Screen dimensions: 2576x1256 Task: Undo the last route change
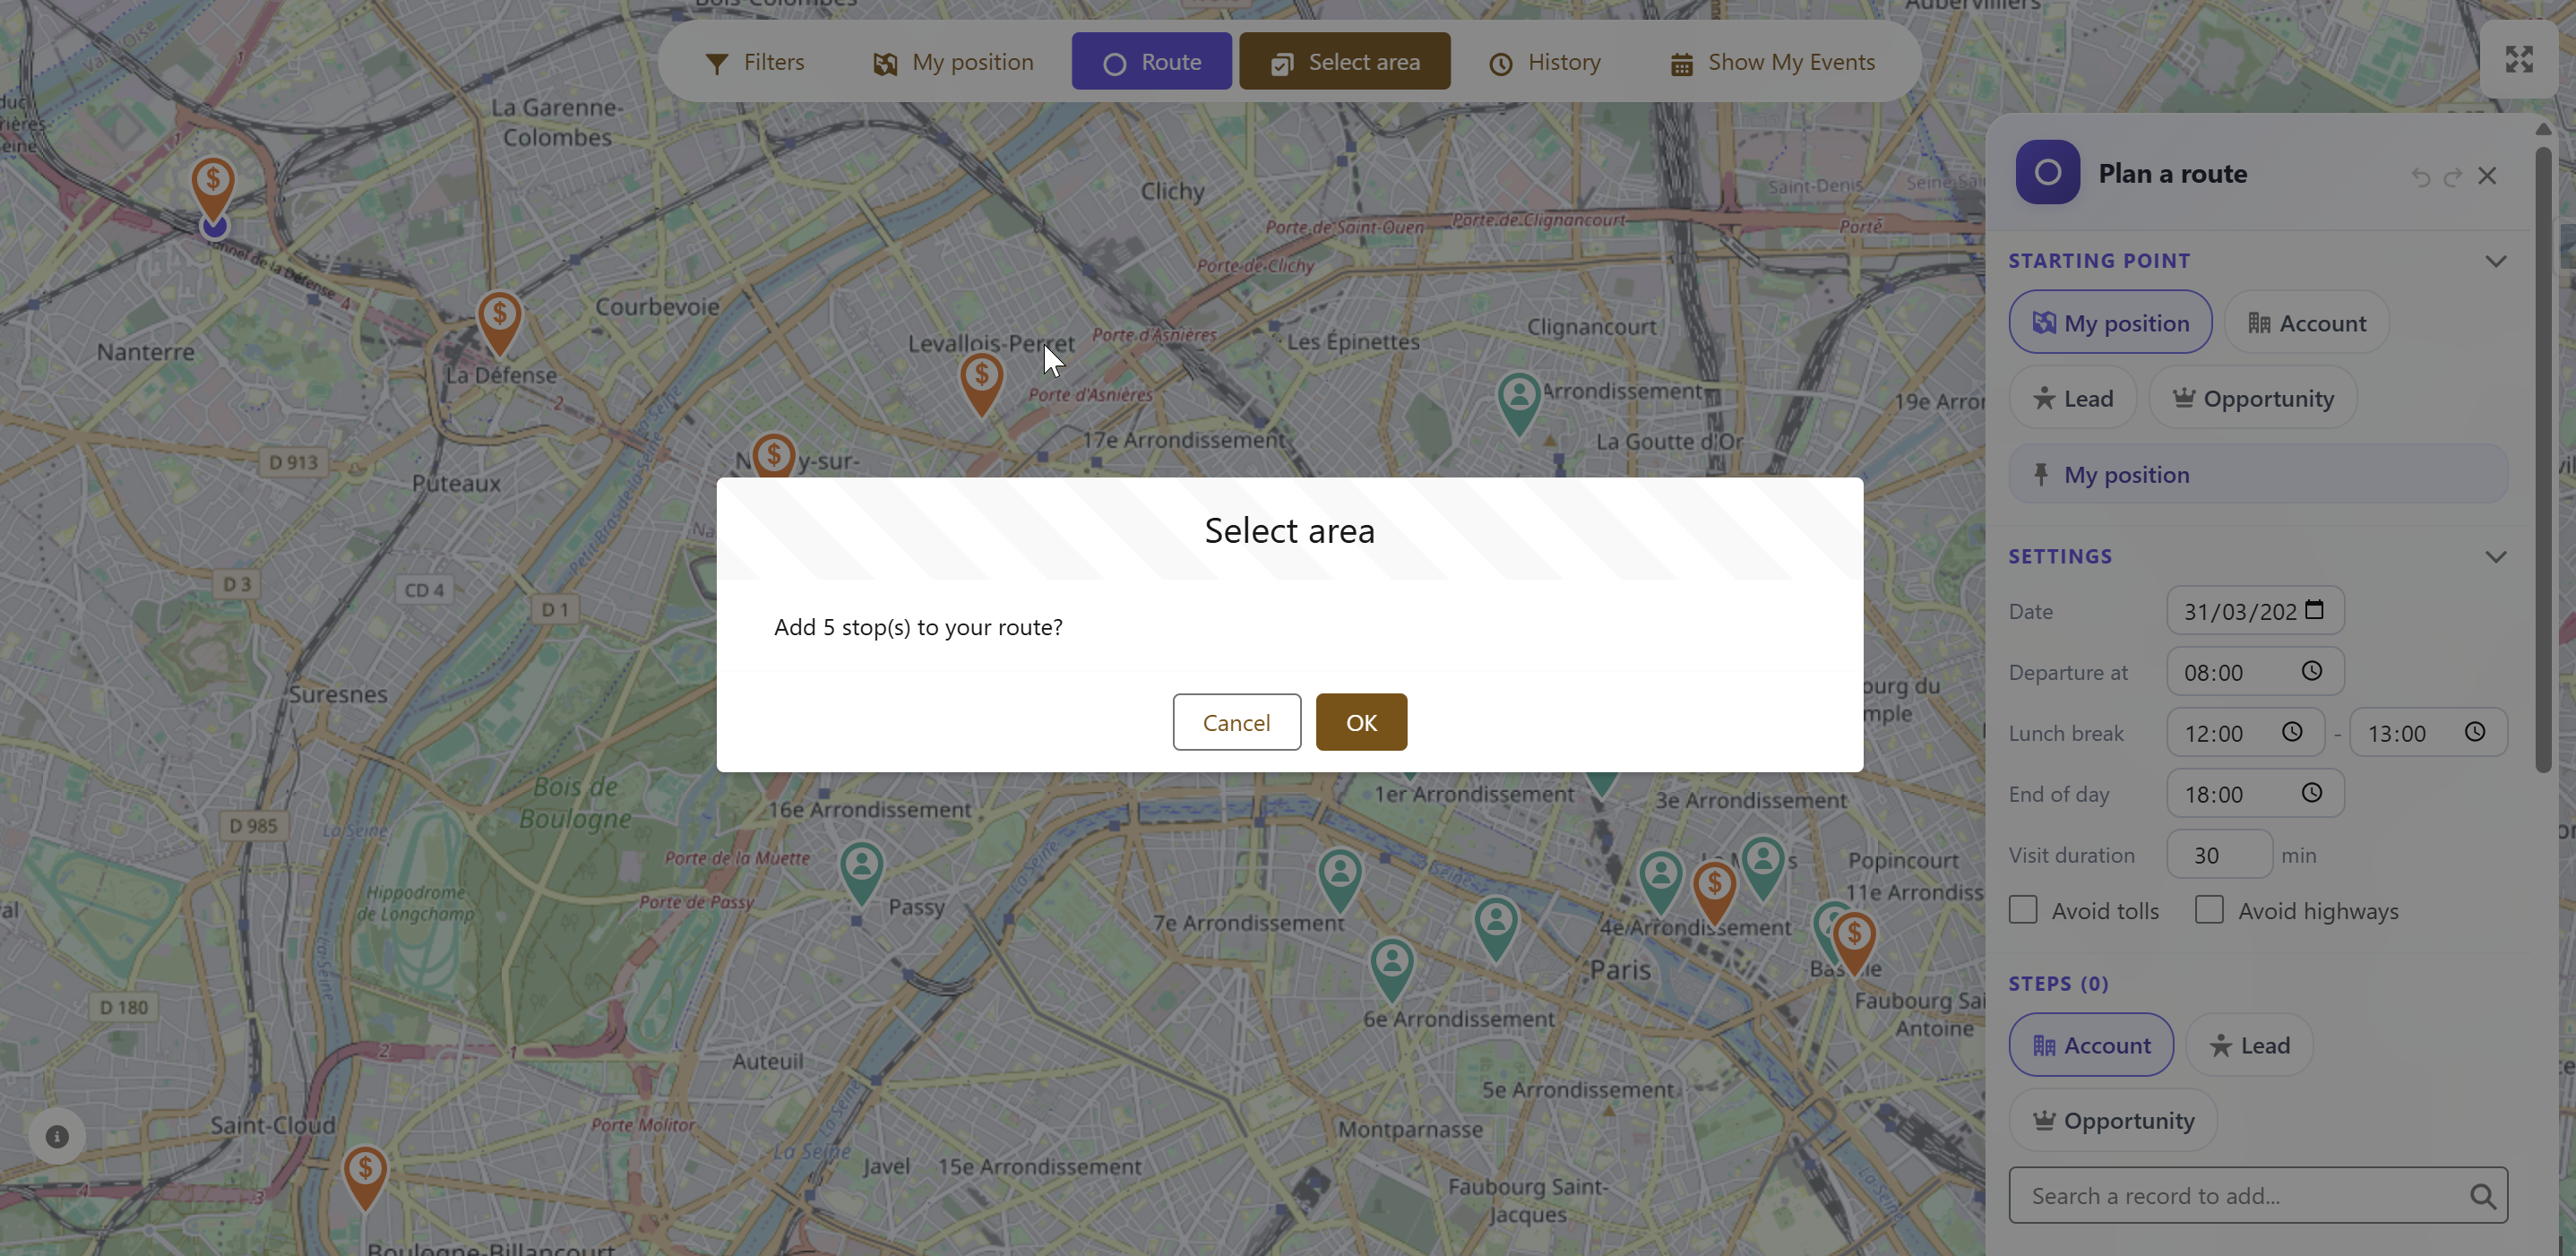pyautogui.click(x=2420, y=176)
